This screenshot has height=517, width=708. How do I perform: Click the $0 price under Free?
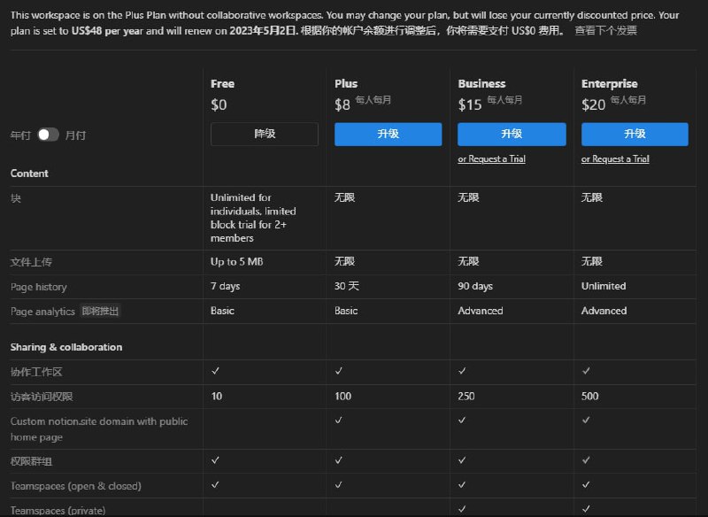[x=219, y=104]
